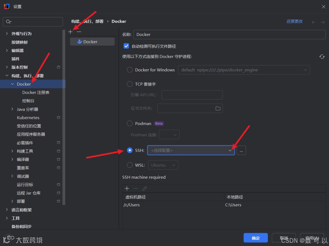Expand the 外观与行为 section
This screenshot has width=329, height=246.
[x=7, y=34]
